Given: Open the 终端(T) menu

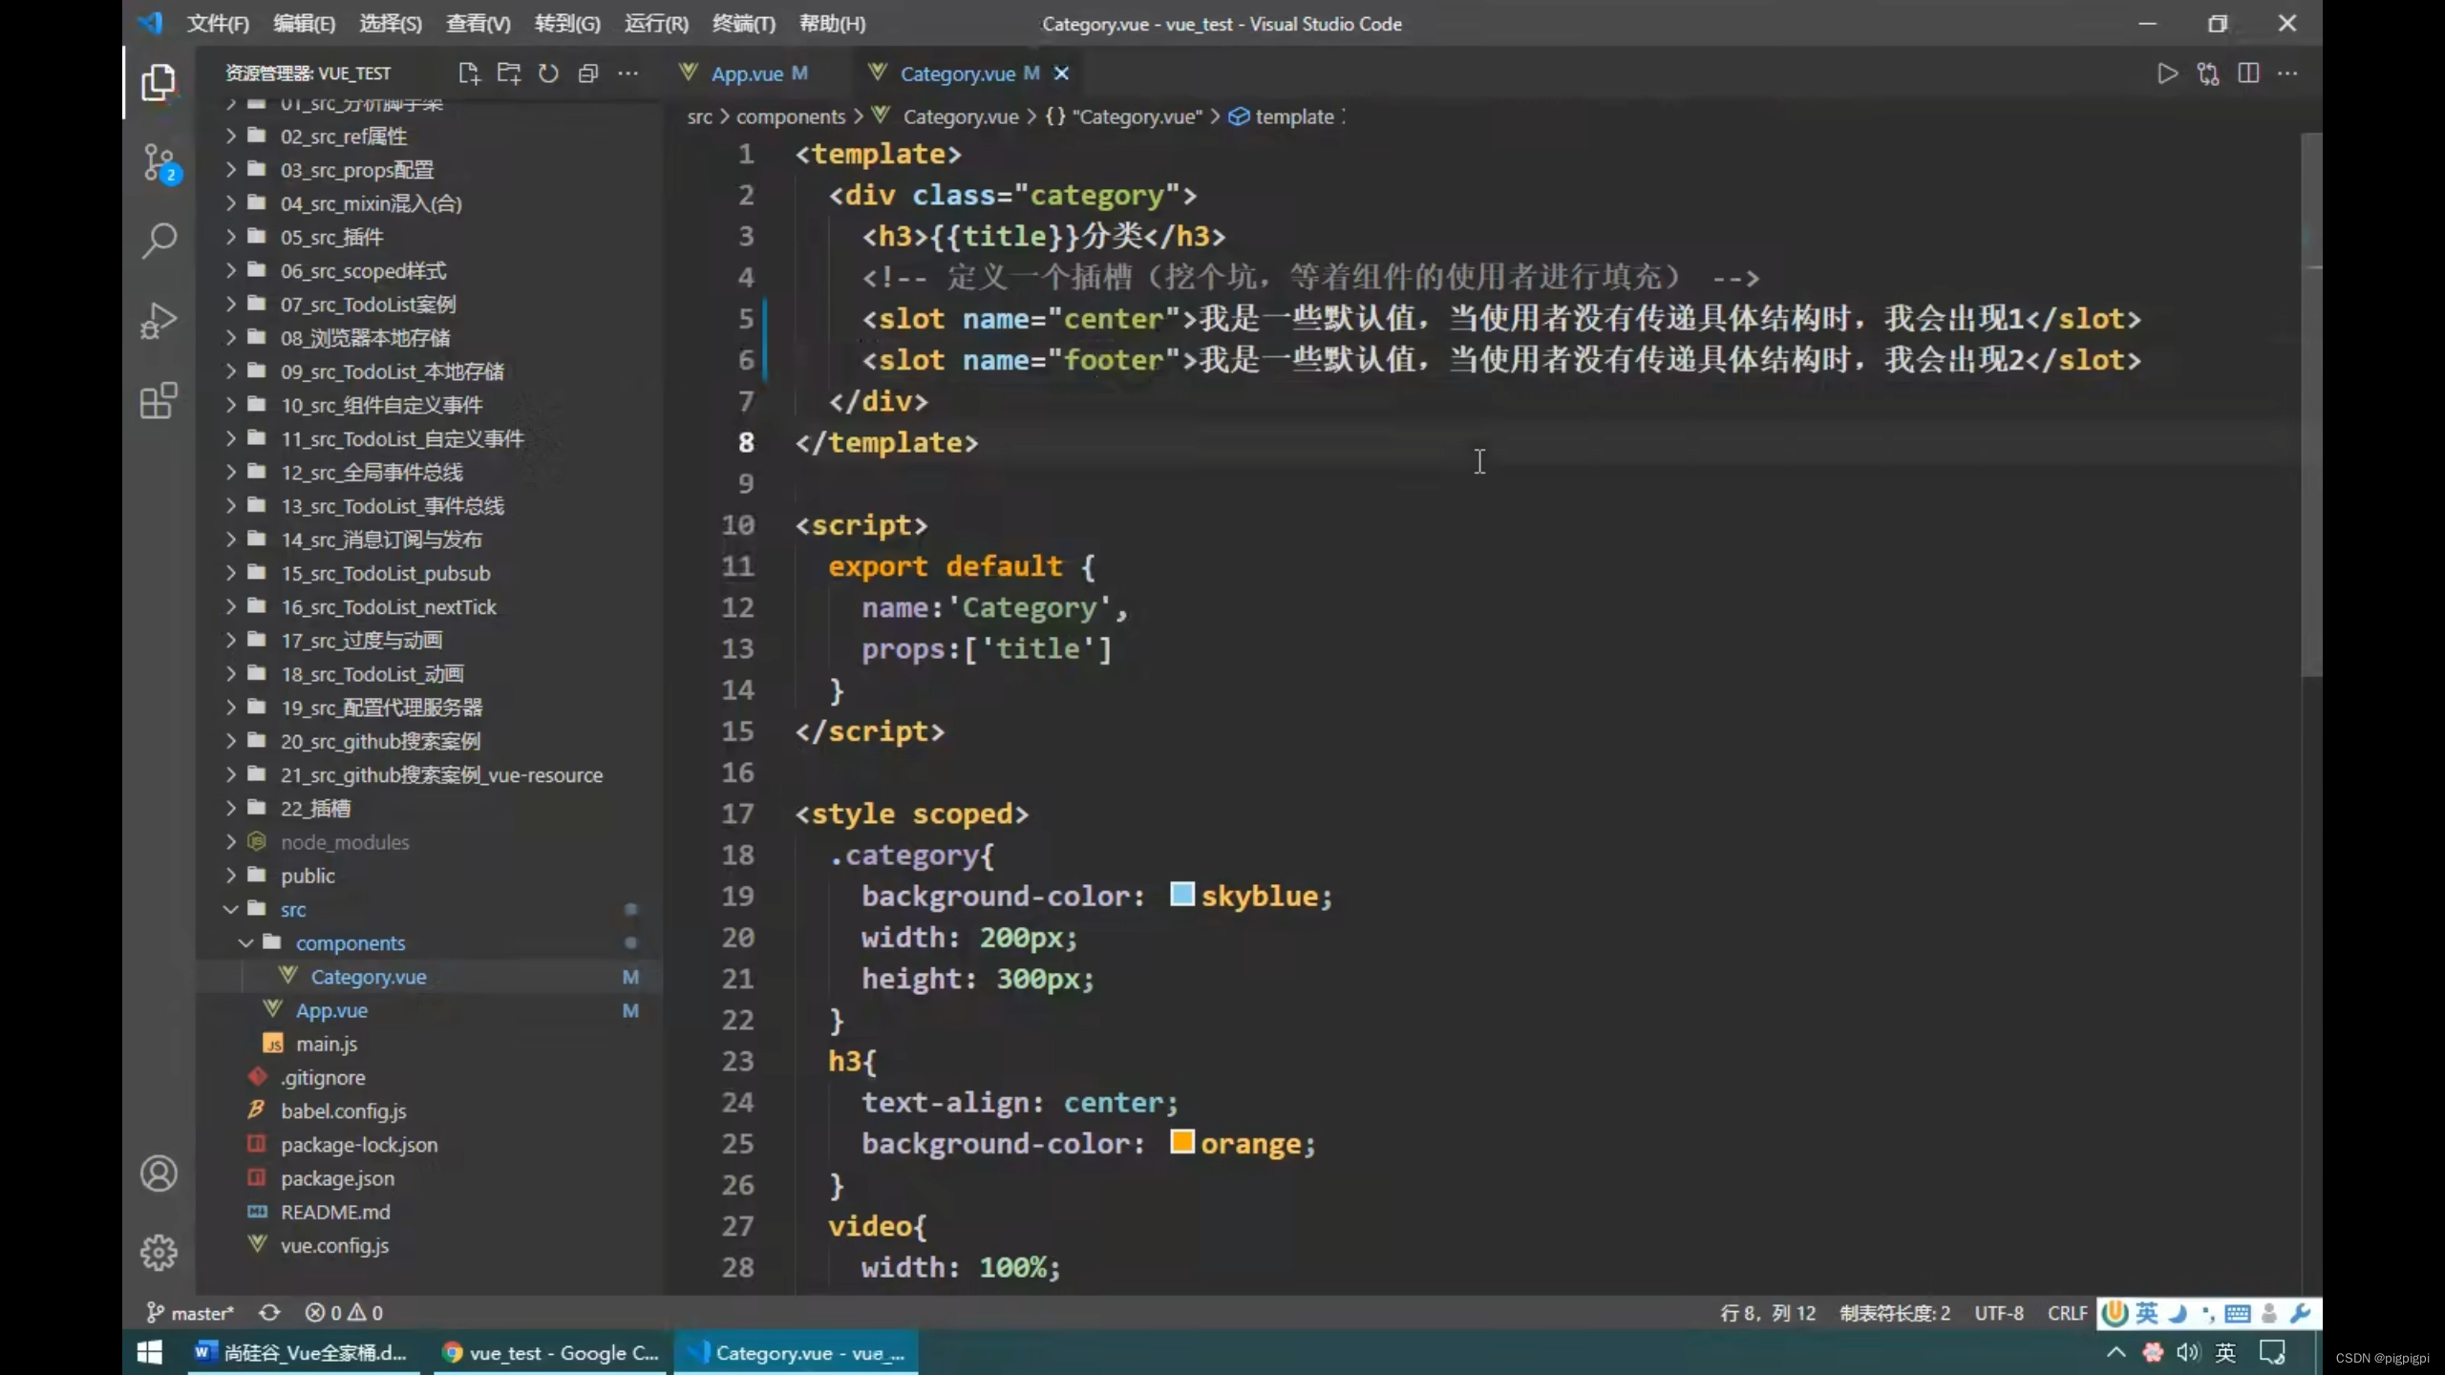Looking at the screenshot, I should click(x=744, y=24).
